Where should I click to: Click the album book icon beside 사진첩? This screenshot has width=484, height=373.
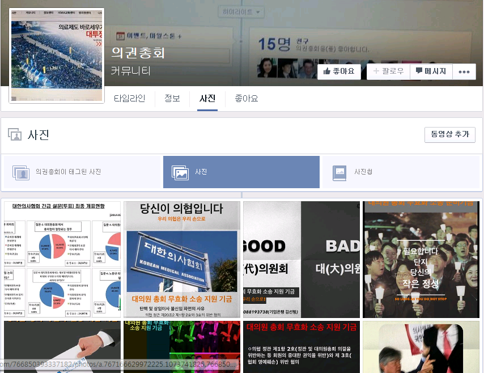click(339, 172)
